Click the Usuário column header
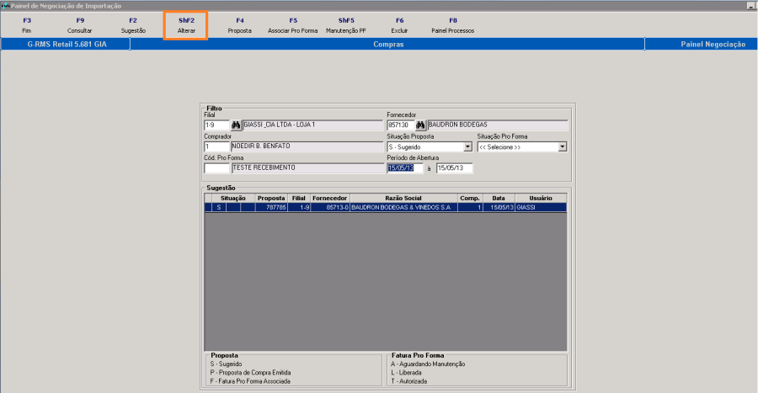758x393 pixels. click(541, 198)
